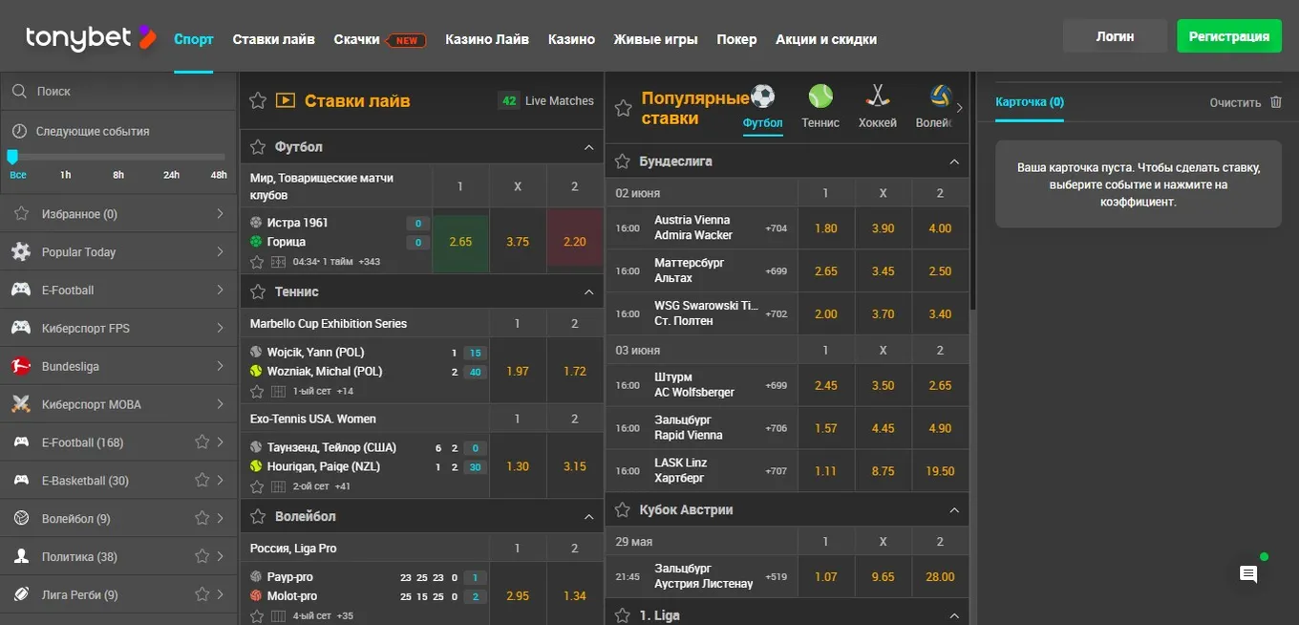Click the Регистрация button
Screen dimensions: 1299x625
click(1228, 36)
